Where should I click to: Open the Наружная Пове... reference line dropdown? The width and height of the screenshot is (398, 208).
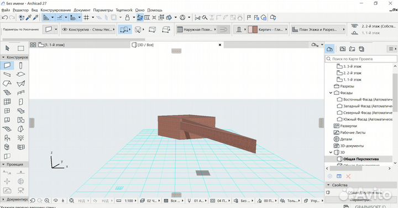click(x=196, y=30)
